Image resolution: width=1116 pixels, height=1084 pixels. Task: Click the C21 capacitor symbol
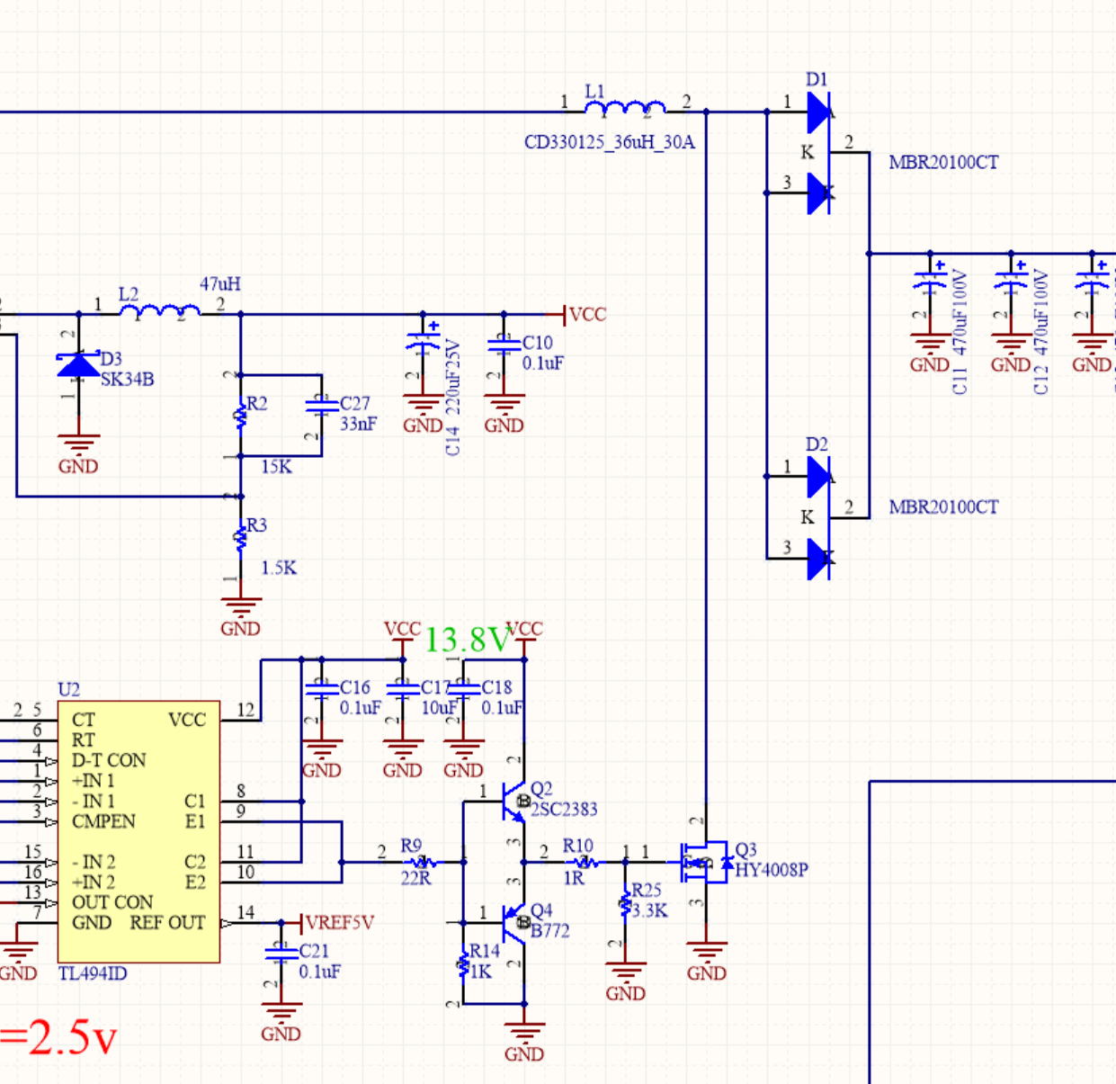tap(281, 952)
